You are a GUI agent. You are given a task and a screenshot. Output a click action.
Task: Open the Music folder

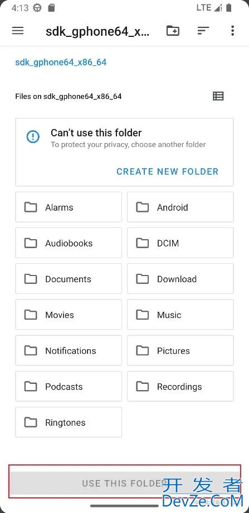(180, 315)
